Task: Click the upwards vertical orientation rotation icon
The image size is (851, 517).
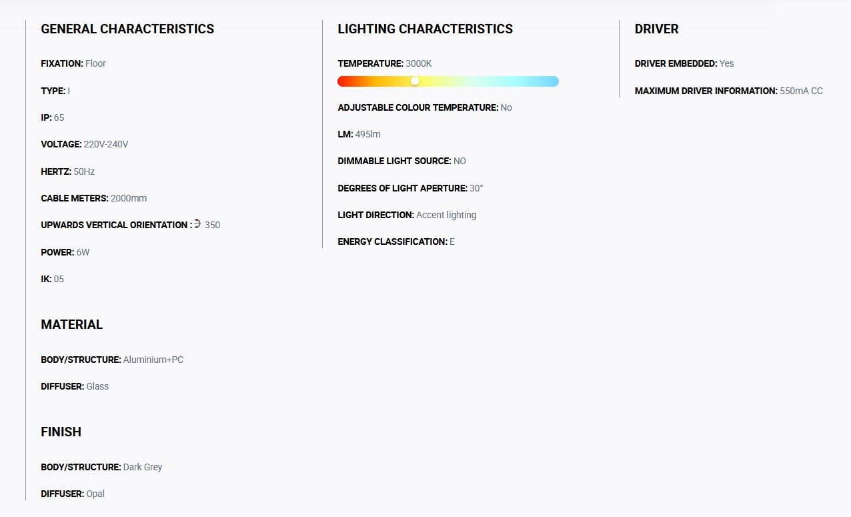Action: (197, 224)
